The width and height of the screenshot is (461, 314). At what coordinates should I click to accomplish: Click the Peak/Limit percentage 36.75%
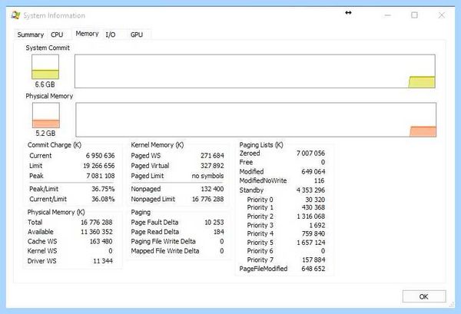103,189
